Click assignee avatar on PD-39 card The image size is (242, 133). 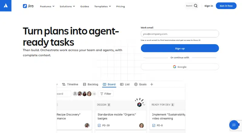(x=142, y=125)
